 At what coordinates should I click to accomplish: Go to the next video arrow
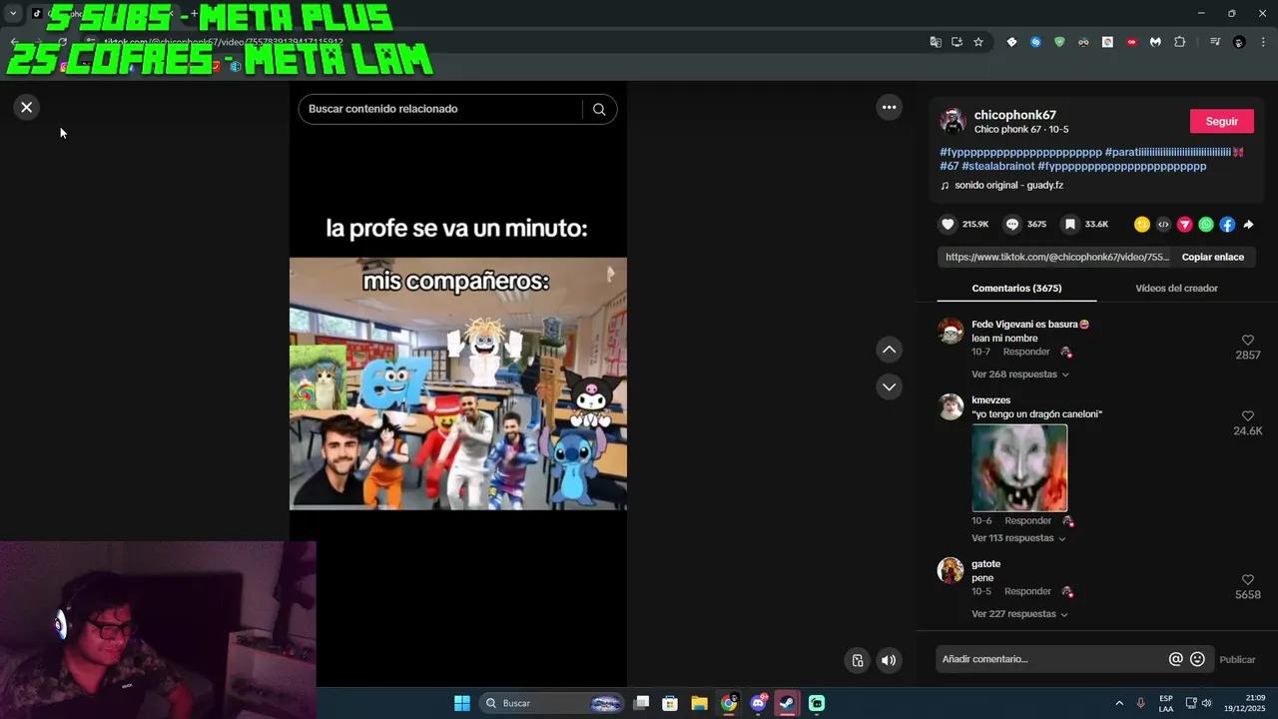tap(889, 386)
